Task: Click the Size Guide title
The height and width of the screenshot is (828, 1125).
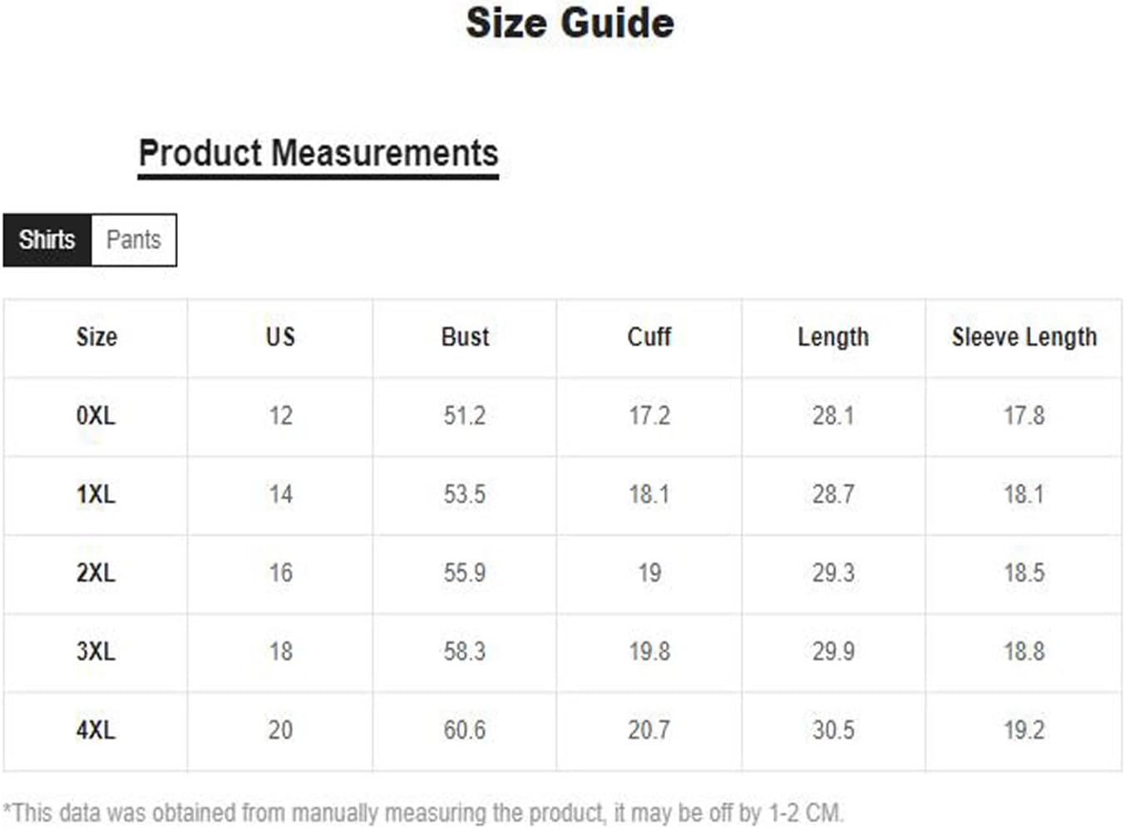Action: pos(570,23)
